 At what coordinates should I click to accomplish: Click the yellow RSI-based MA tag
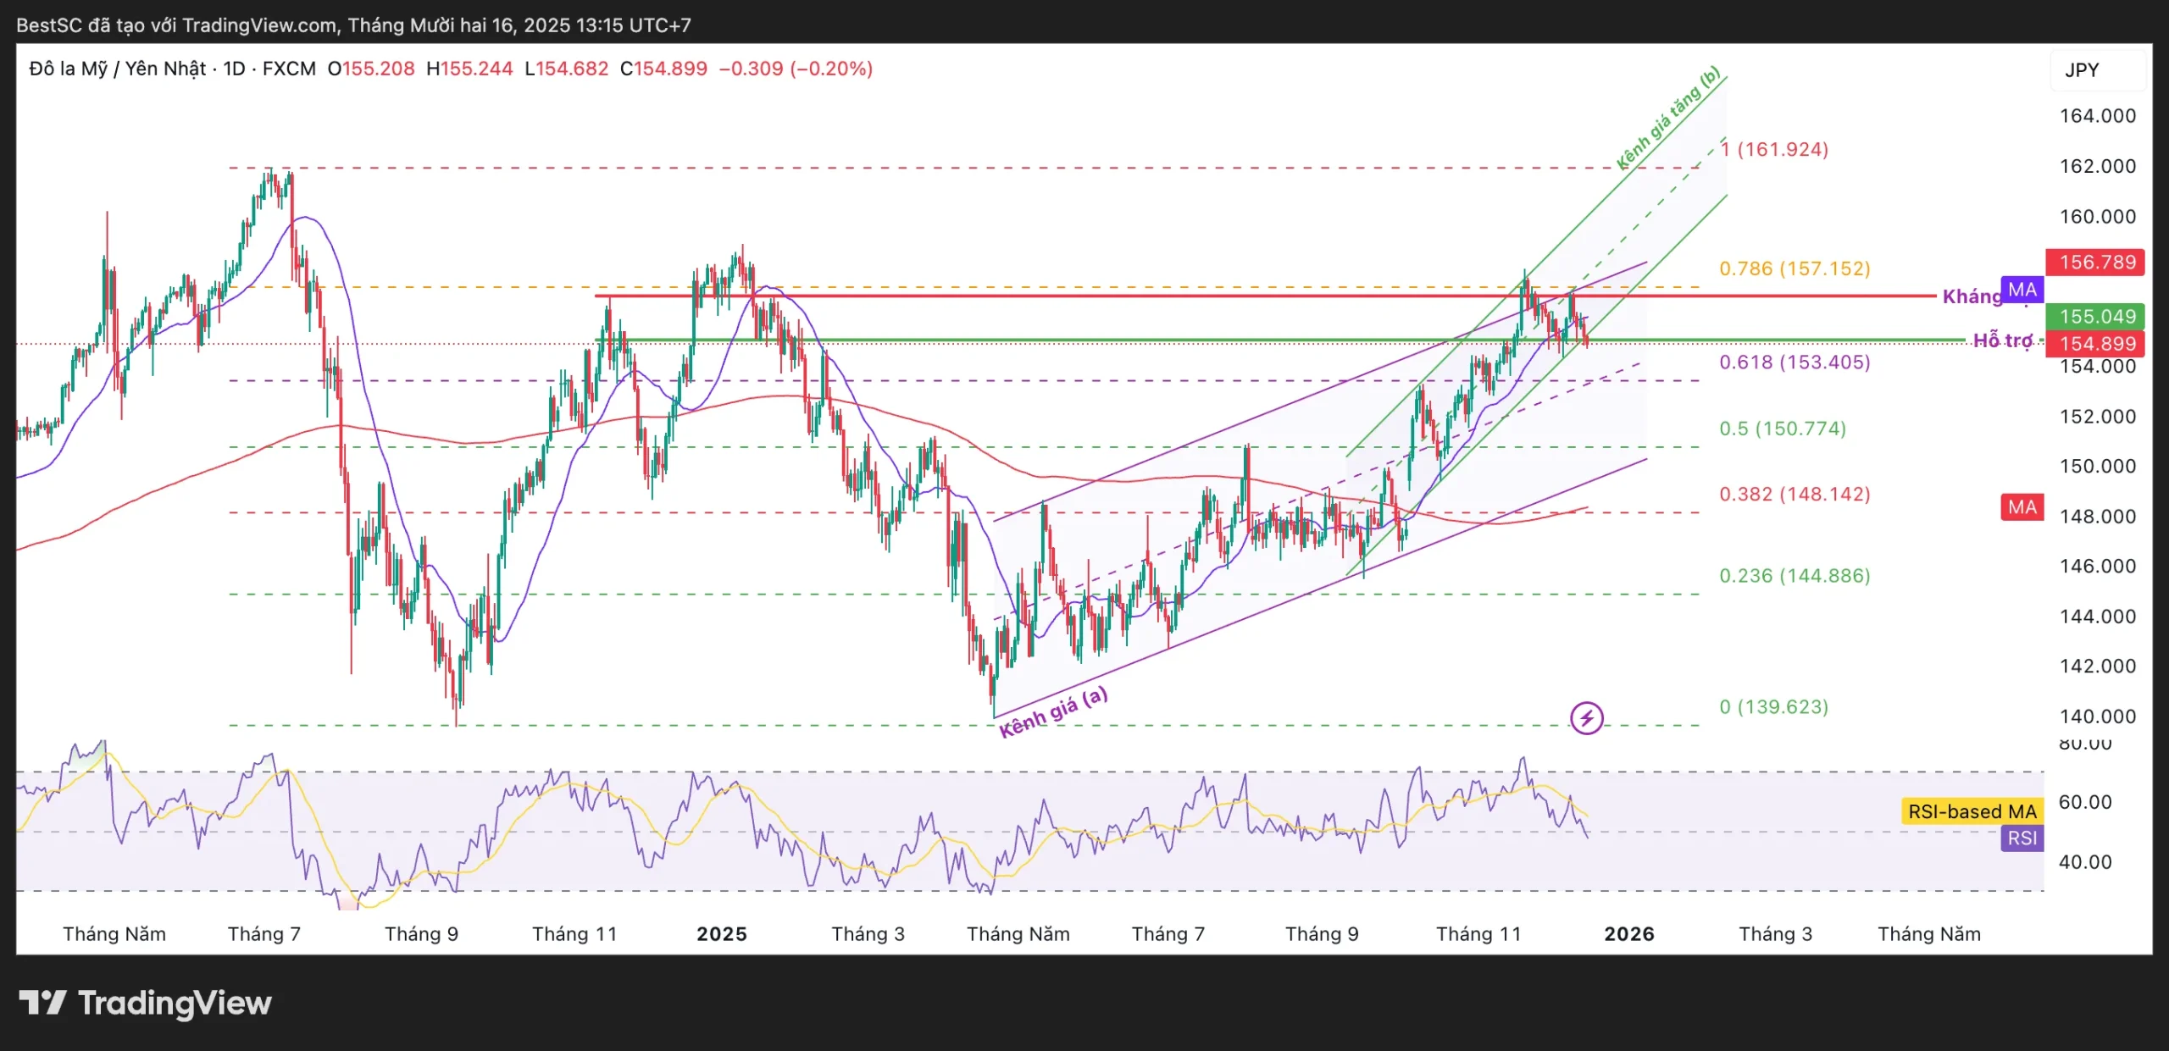click(1972, 811)
